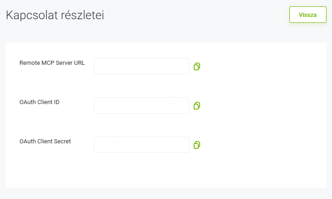Copy the OAuth Client Secret value
Image resolution: width=332 pixels, height=199 pixels.
point(197,145)
